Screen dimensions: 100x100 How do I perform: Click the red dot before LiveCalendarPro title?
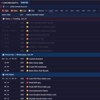coord(1,3)
